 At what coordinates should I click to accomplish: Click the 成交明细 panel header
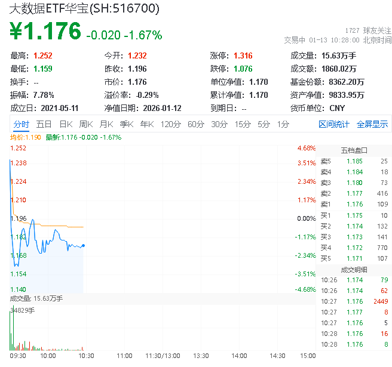pyautogui.click(x=354, y=270)
